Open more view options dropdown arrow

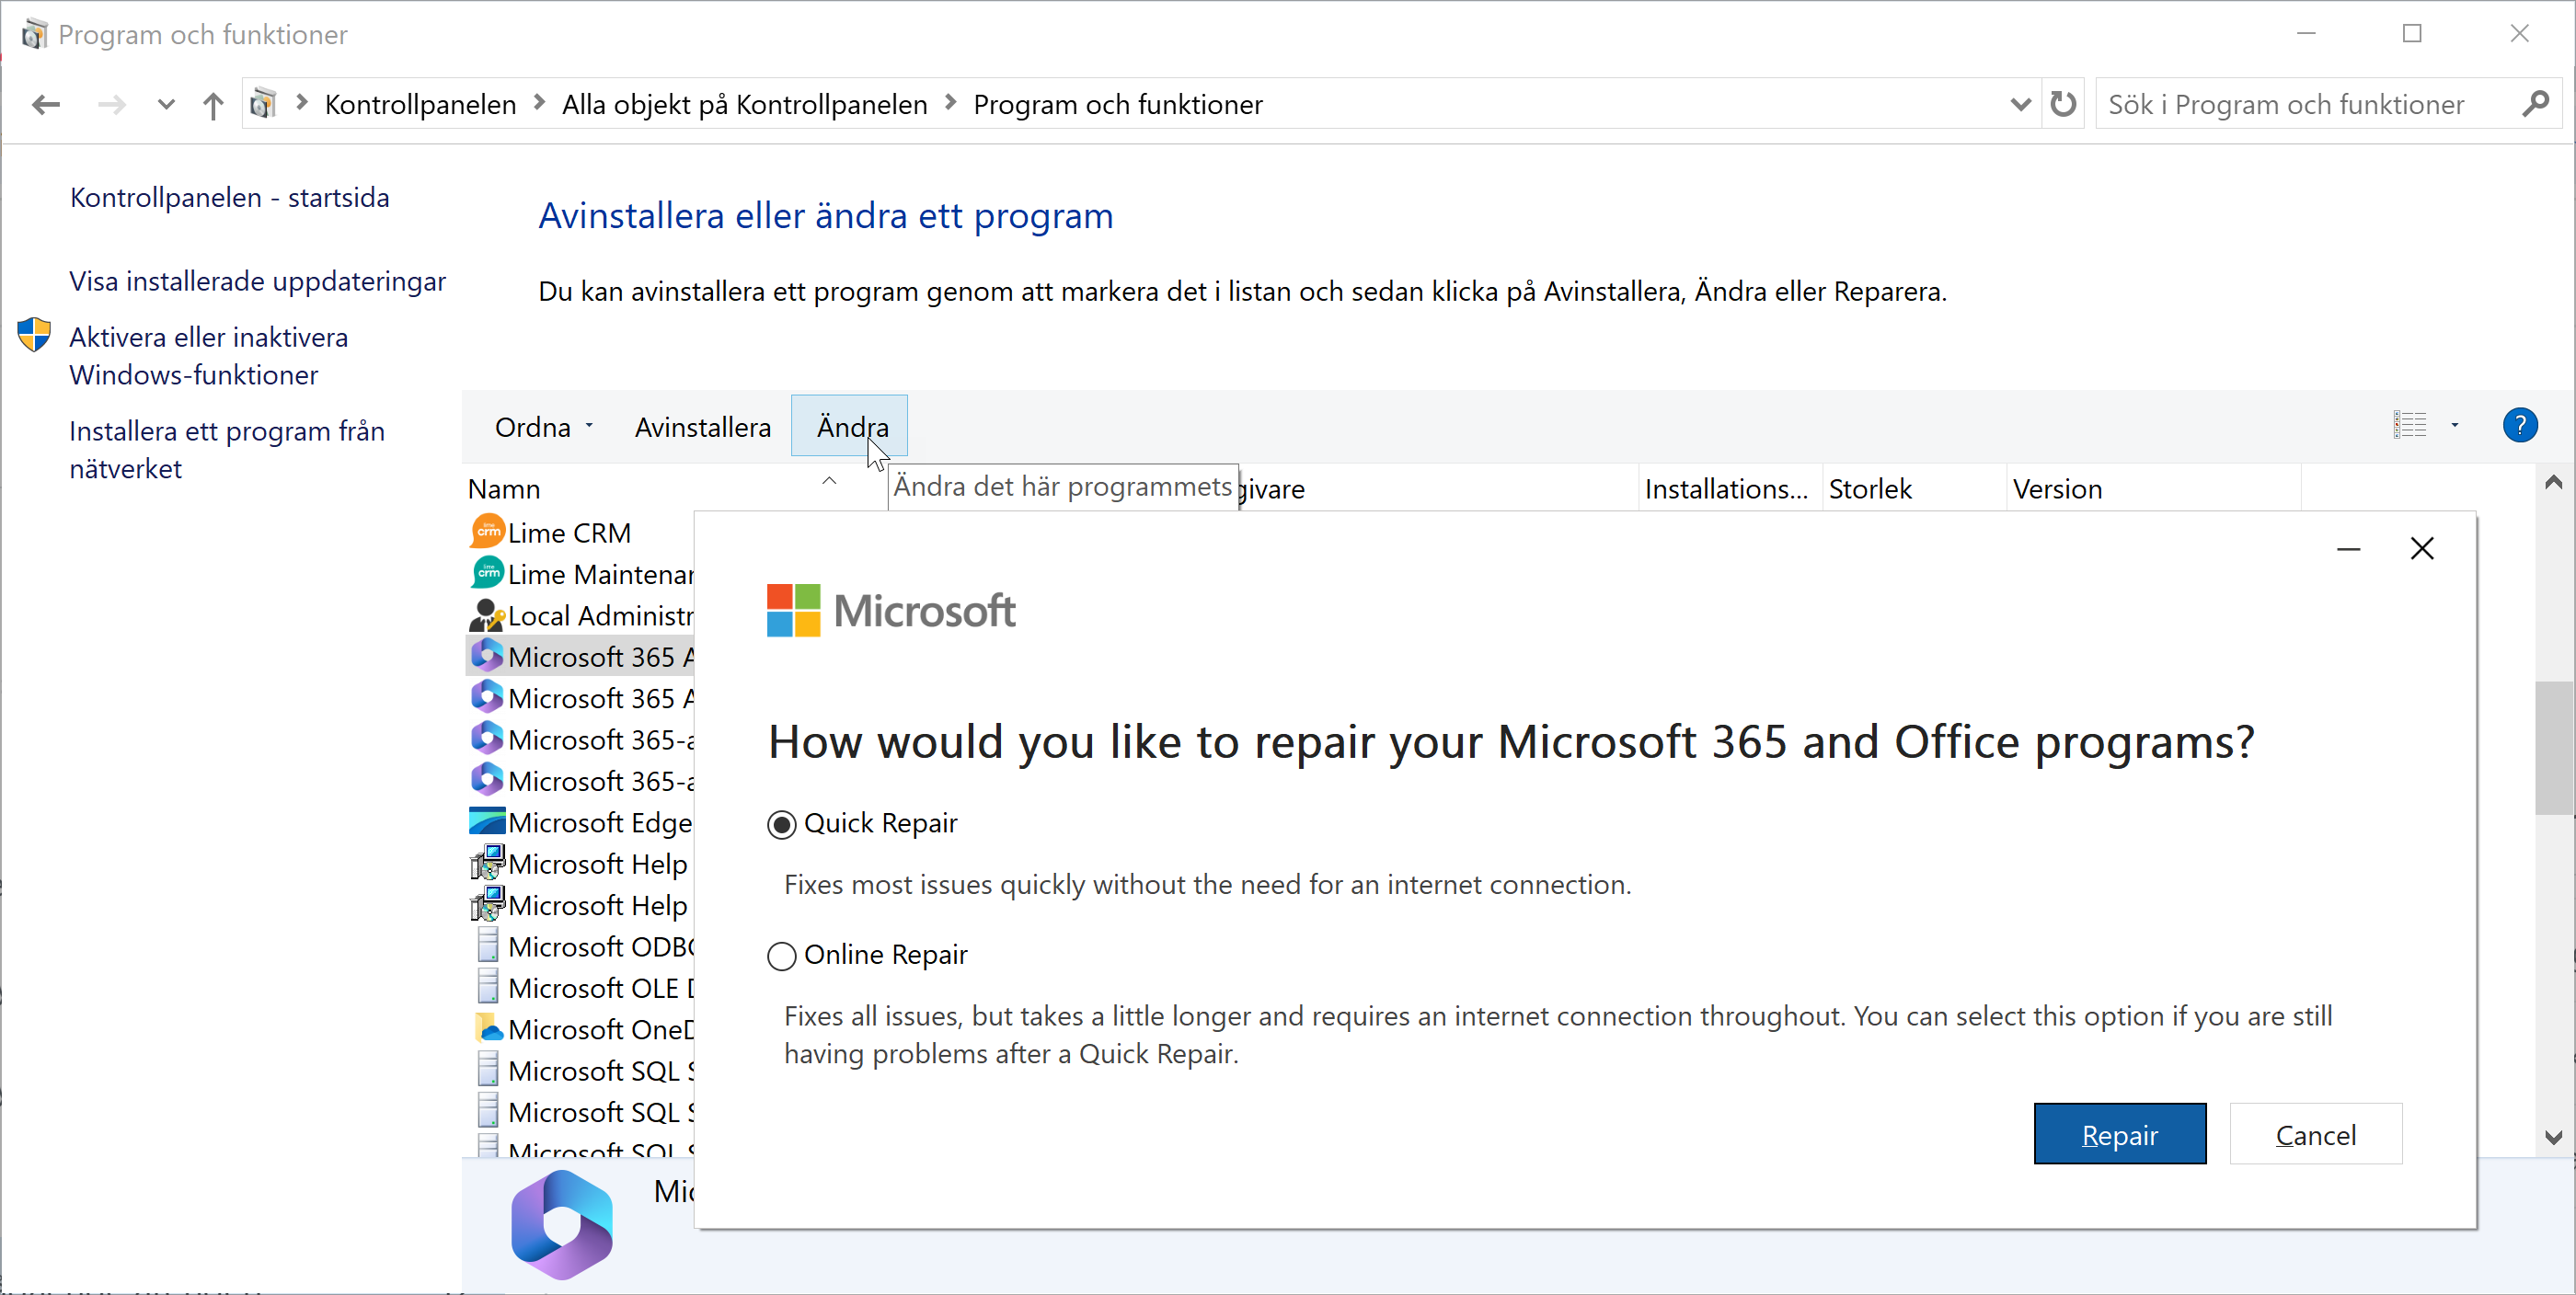coord(2454,425)
